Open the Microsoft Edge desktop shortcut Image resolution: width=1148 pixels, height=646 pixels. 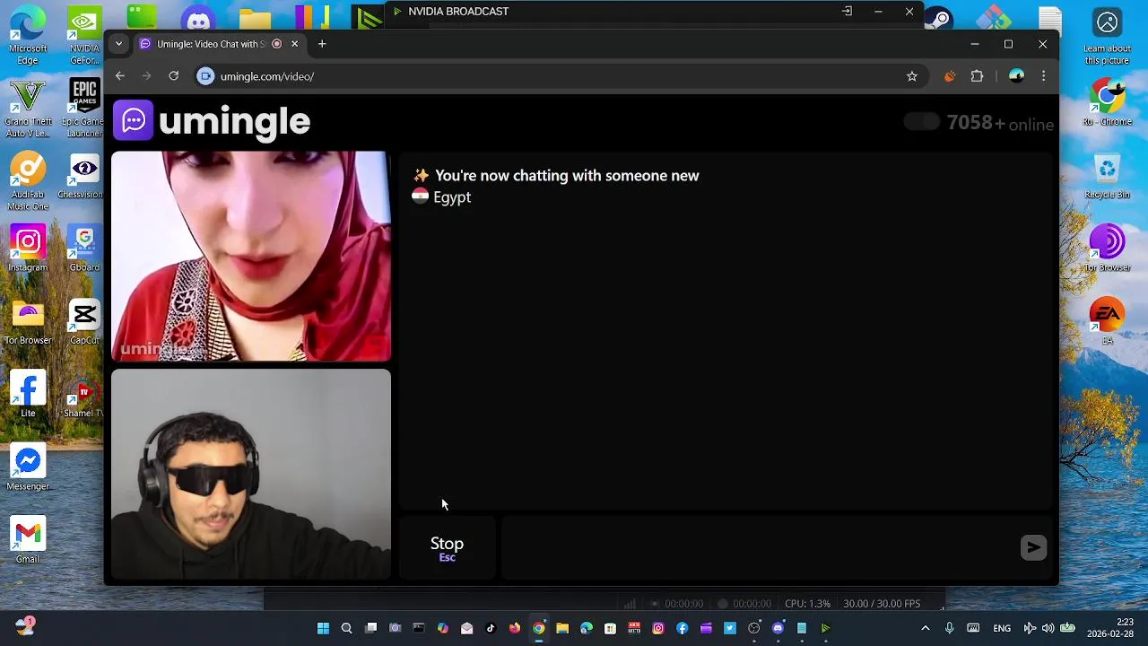pyautogui.click(x=28, y=36)
